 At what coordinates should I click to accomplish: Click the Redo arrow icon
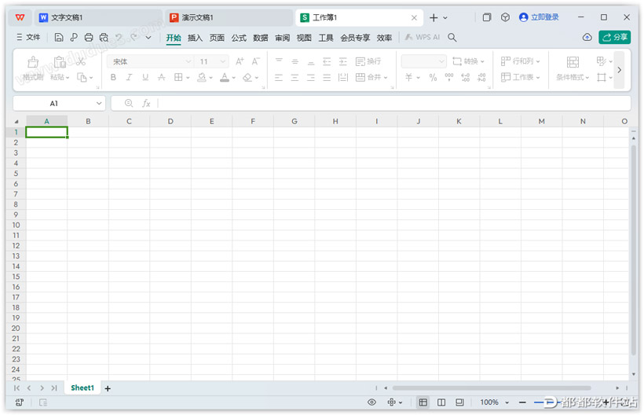134,38
